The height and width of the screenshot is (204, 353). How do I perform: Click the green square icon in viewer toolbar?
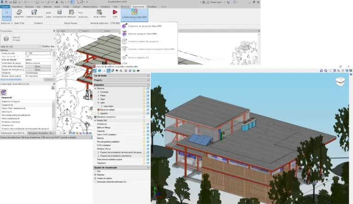pos(134,71)
